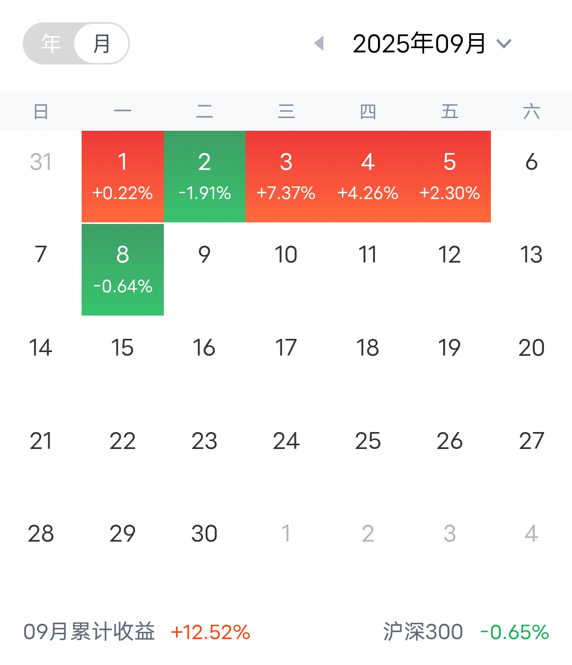Image resolution: width=572 pixels, height=665 pixels.
Task: Select September 2 showing -1.91%
Action: tap(205, 176)
